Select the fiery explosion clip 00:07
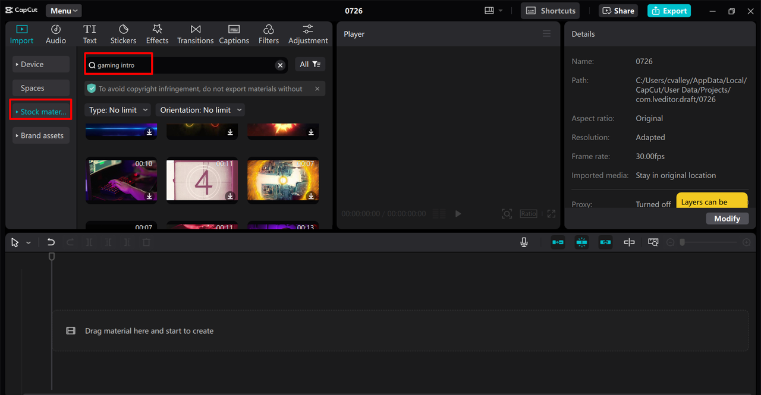Viewport: 761px width, 395px height. coord(283,180)
